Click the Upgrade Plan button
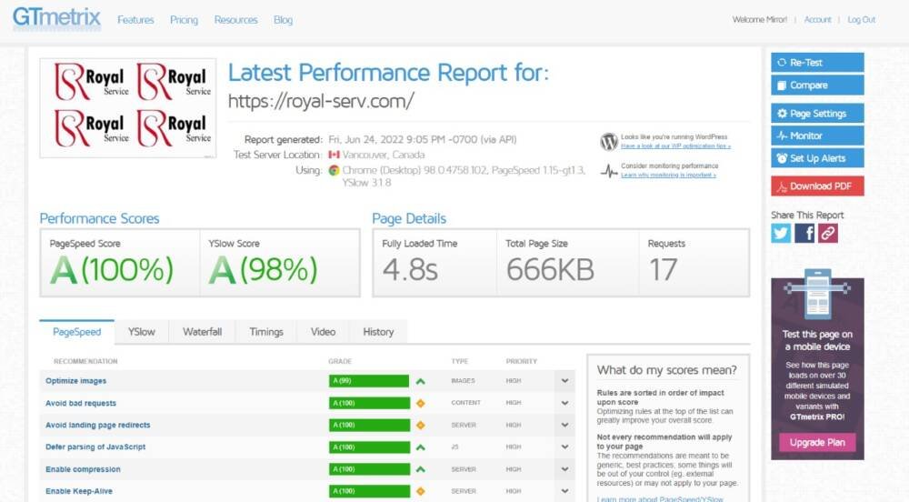Viewport: 909px width, 502px height. pos(817,443)
